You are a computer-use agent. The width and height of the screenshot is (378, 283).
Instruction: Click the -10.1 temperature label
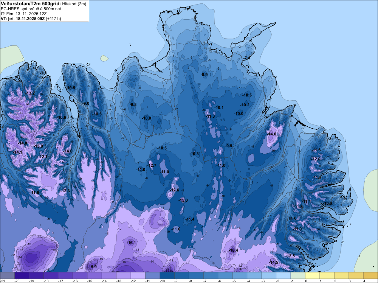(219, 107)
